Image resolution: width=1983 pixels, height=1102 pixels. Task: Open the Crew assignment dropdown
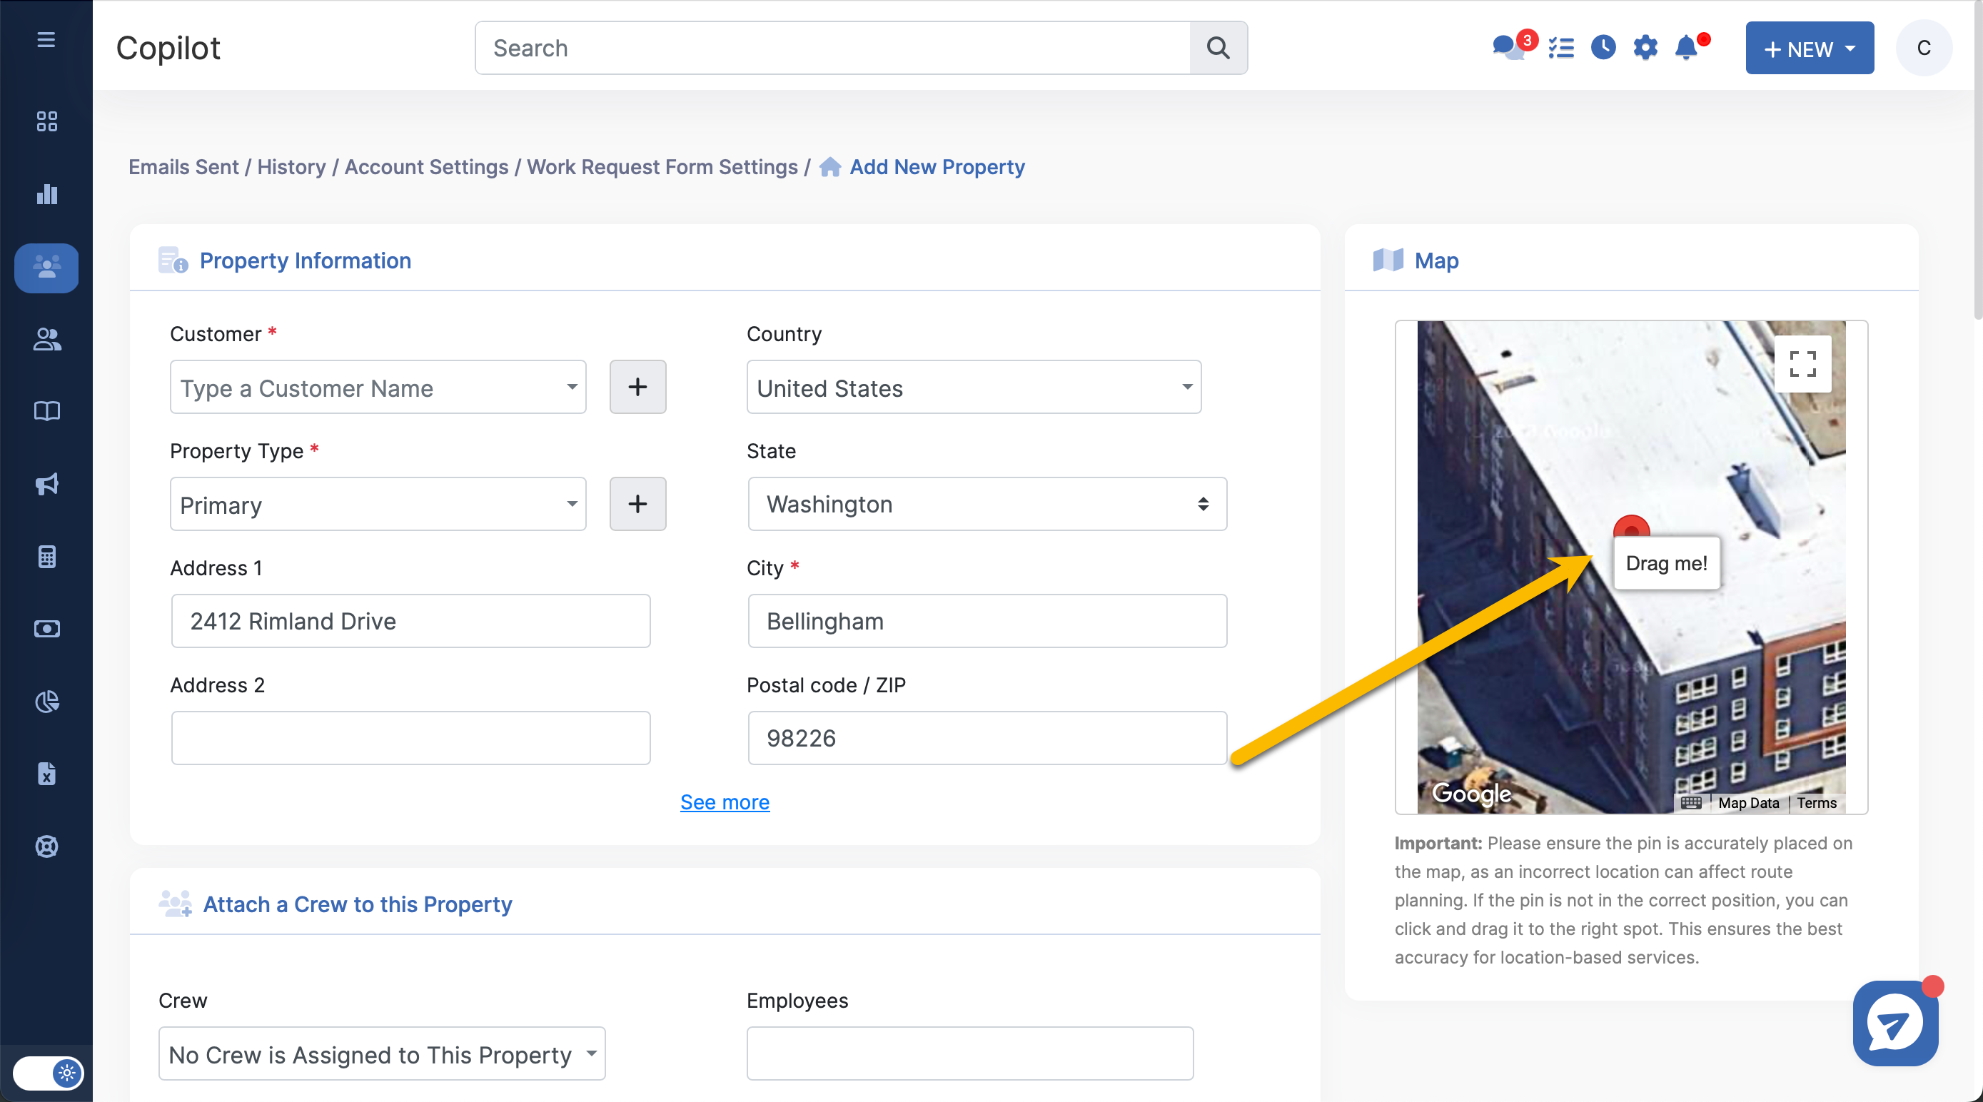point(382,1053)
